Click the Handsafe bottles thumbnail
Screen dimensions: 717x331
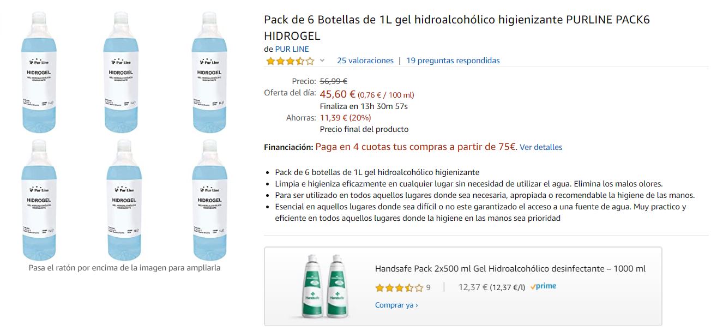pos(325,286)
